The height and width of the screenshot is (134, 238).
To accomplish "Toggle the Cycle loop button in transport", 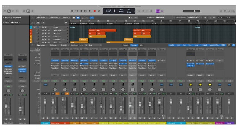I will [x=99, y=11].
